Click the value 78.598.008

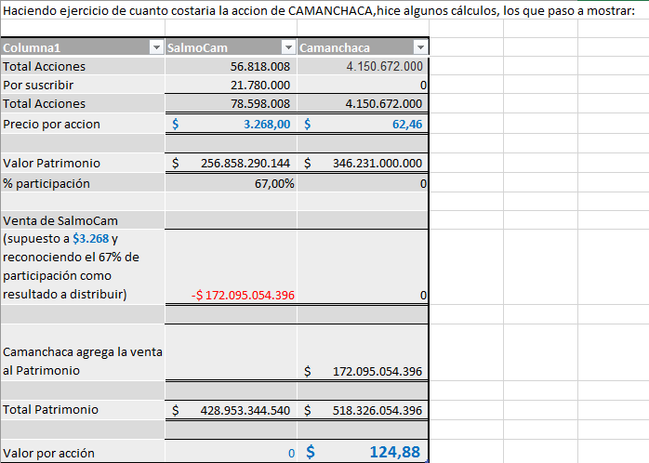(260, 104)
